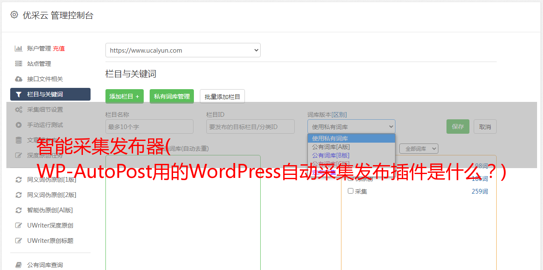543x270 pixels.
Task: Click the refresh icon for 智能伪原创[AI版]
Action: click(x=19, y=210)
